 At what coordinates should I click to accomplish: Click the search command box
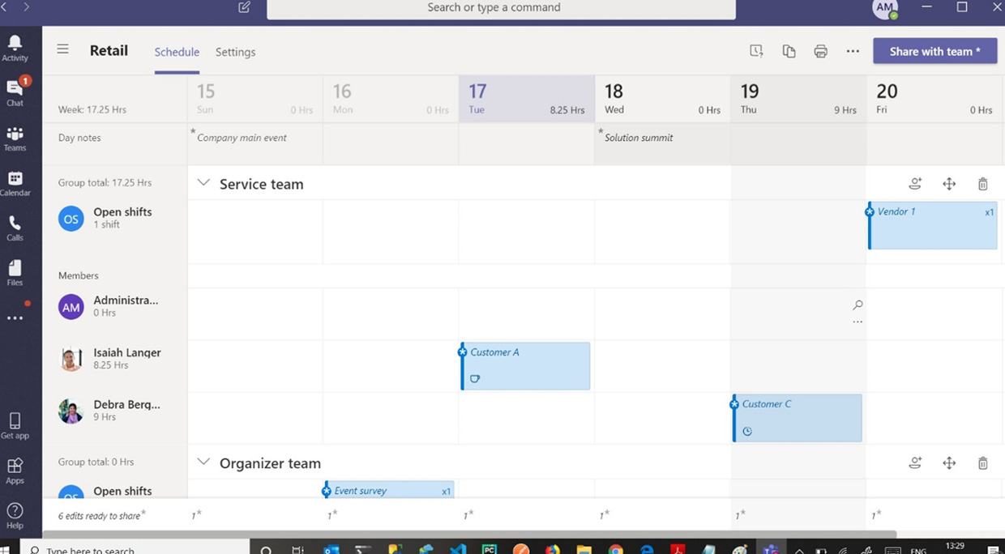(501, 8)
